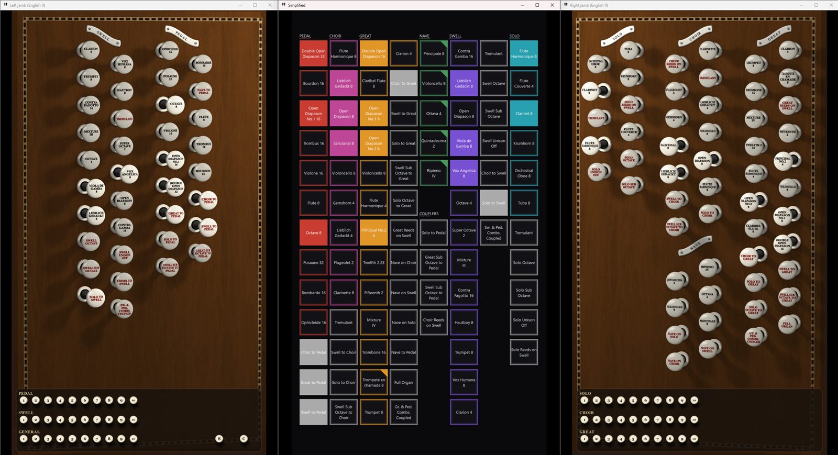
Task: Pull the Tuba knob on the right jamb
Action: pos(629,50)
